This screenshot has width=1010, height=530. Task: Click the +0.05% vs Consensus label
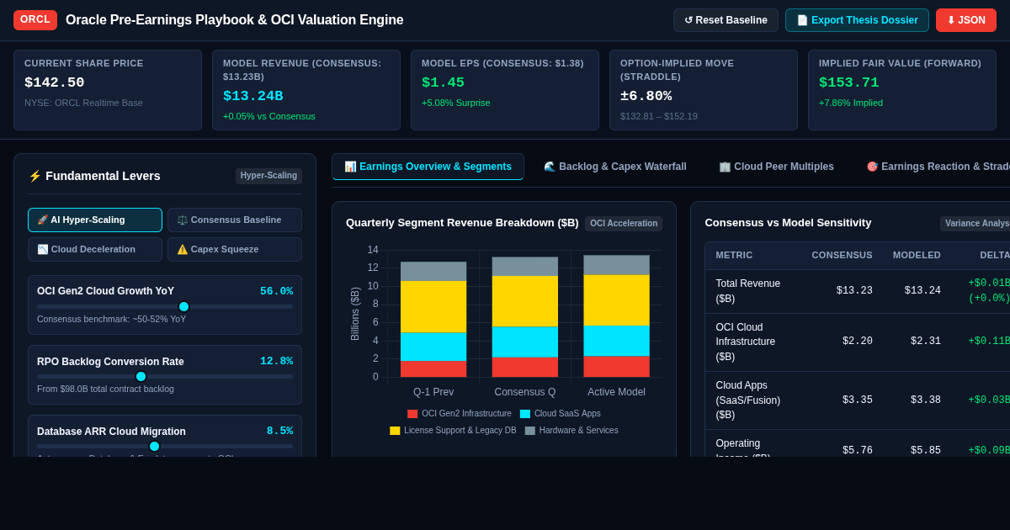[x=269, y=116]
